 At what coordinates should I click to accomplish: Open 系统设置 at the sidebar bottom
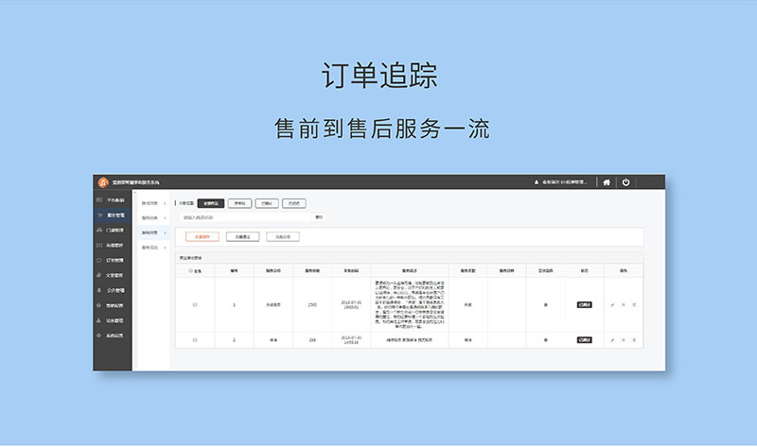[x=112, y=335]
